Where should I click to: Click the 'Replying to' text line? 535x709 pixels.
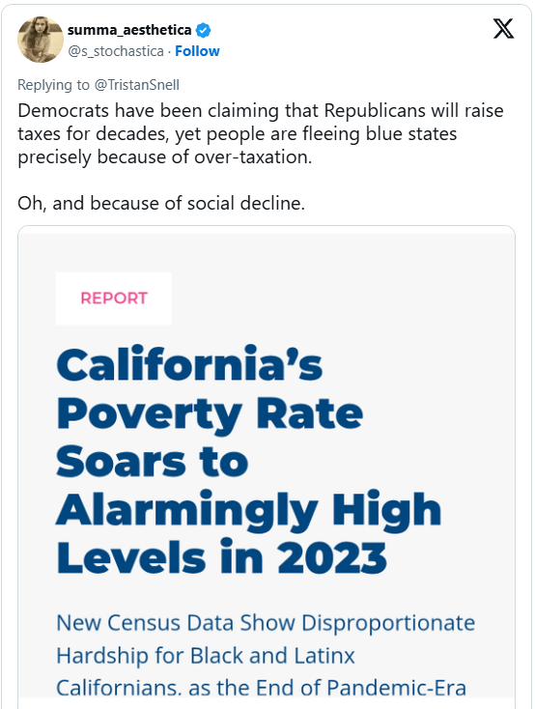click(99, 85)
